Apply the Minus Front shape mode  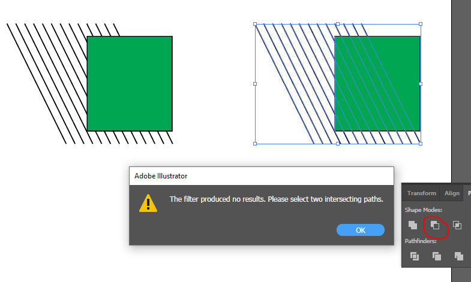435,225
